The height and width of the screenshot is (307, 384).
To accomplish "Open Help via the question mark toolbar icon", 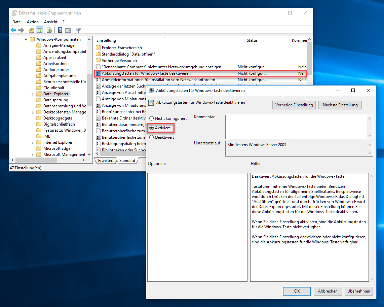I will (60, 30).
